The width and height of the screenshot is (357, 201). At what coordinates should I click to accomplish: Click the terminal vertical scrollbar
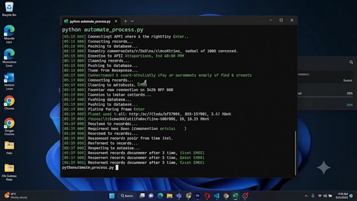296,153
